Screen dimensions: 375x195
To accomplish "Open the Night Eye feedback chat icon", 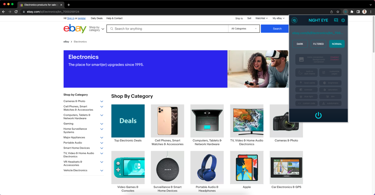I will pyautogui.click(x=336, y=20).
